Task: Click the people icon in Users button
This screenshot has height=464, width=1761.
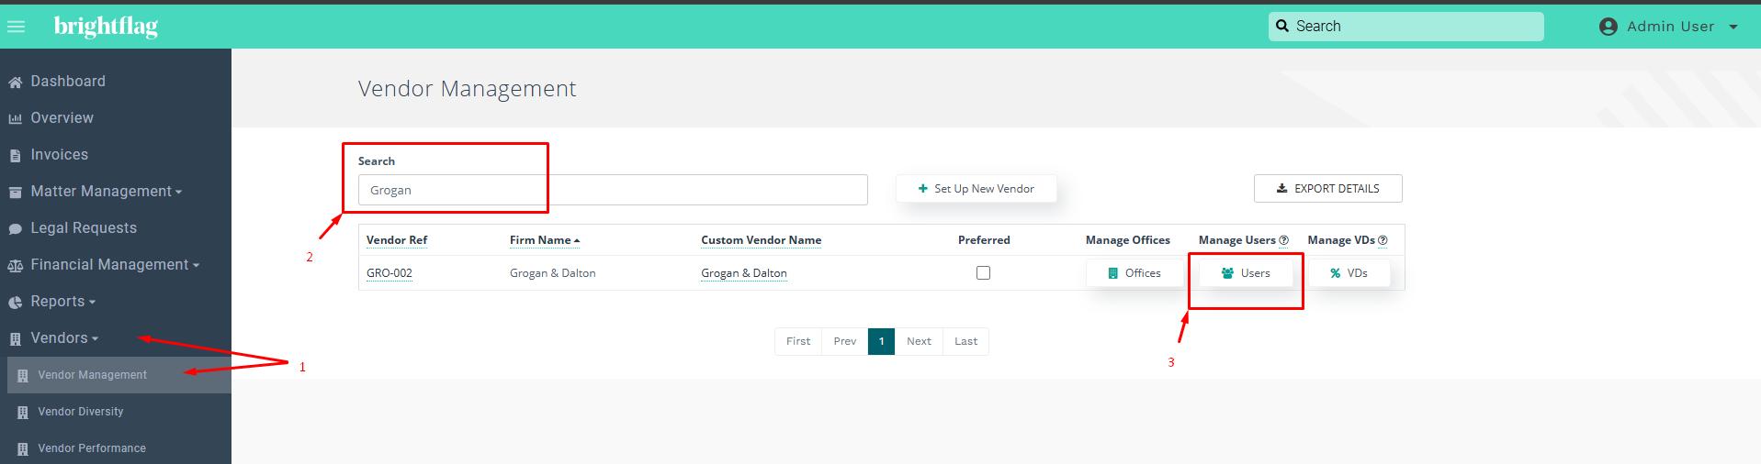Action: (x=1227, y=273)
